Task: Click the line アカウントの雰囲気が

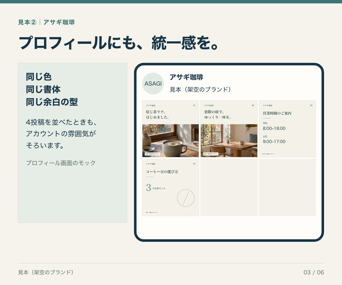Action: 61,134
